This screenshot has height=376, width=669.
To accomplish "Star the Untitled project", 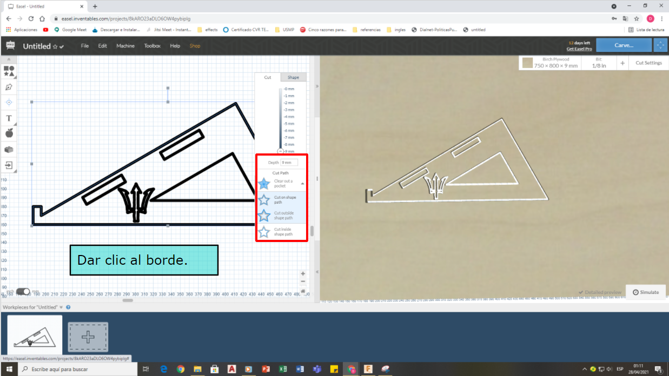I will pyautogui.click(x=55, y=47).
